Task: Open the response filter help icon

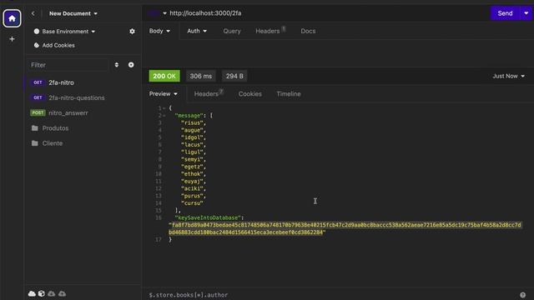Action: (522, 295)
